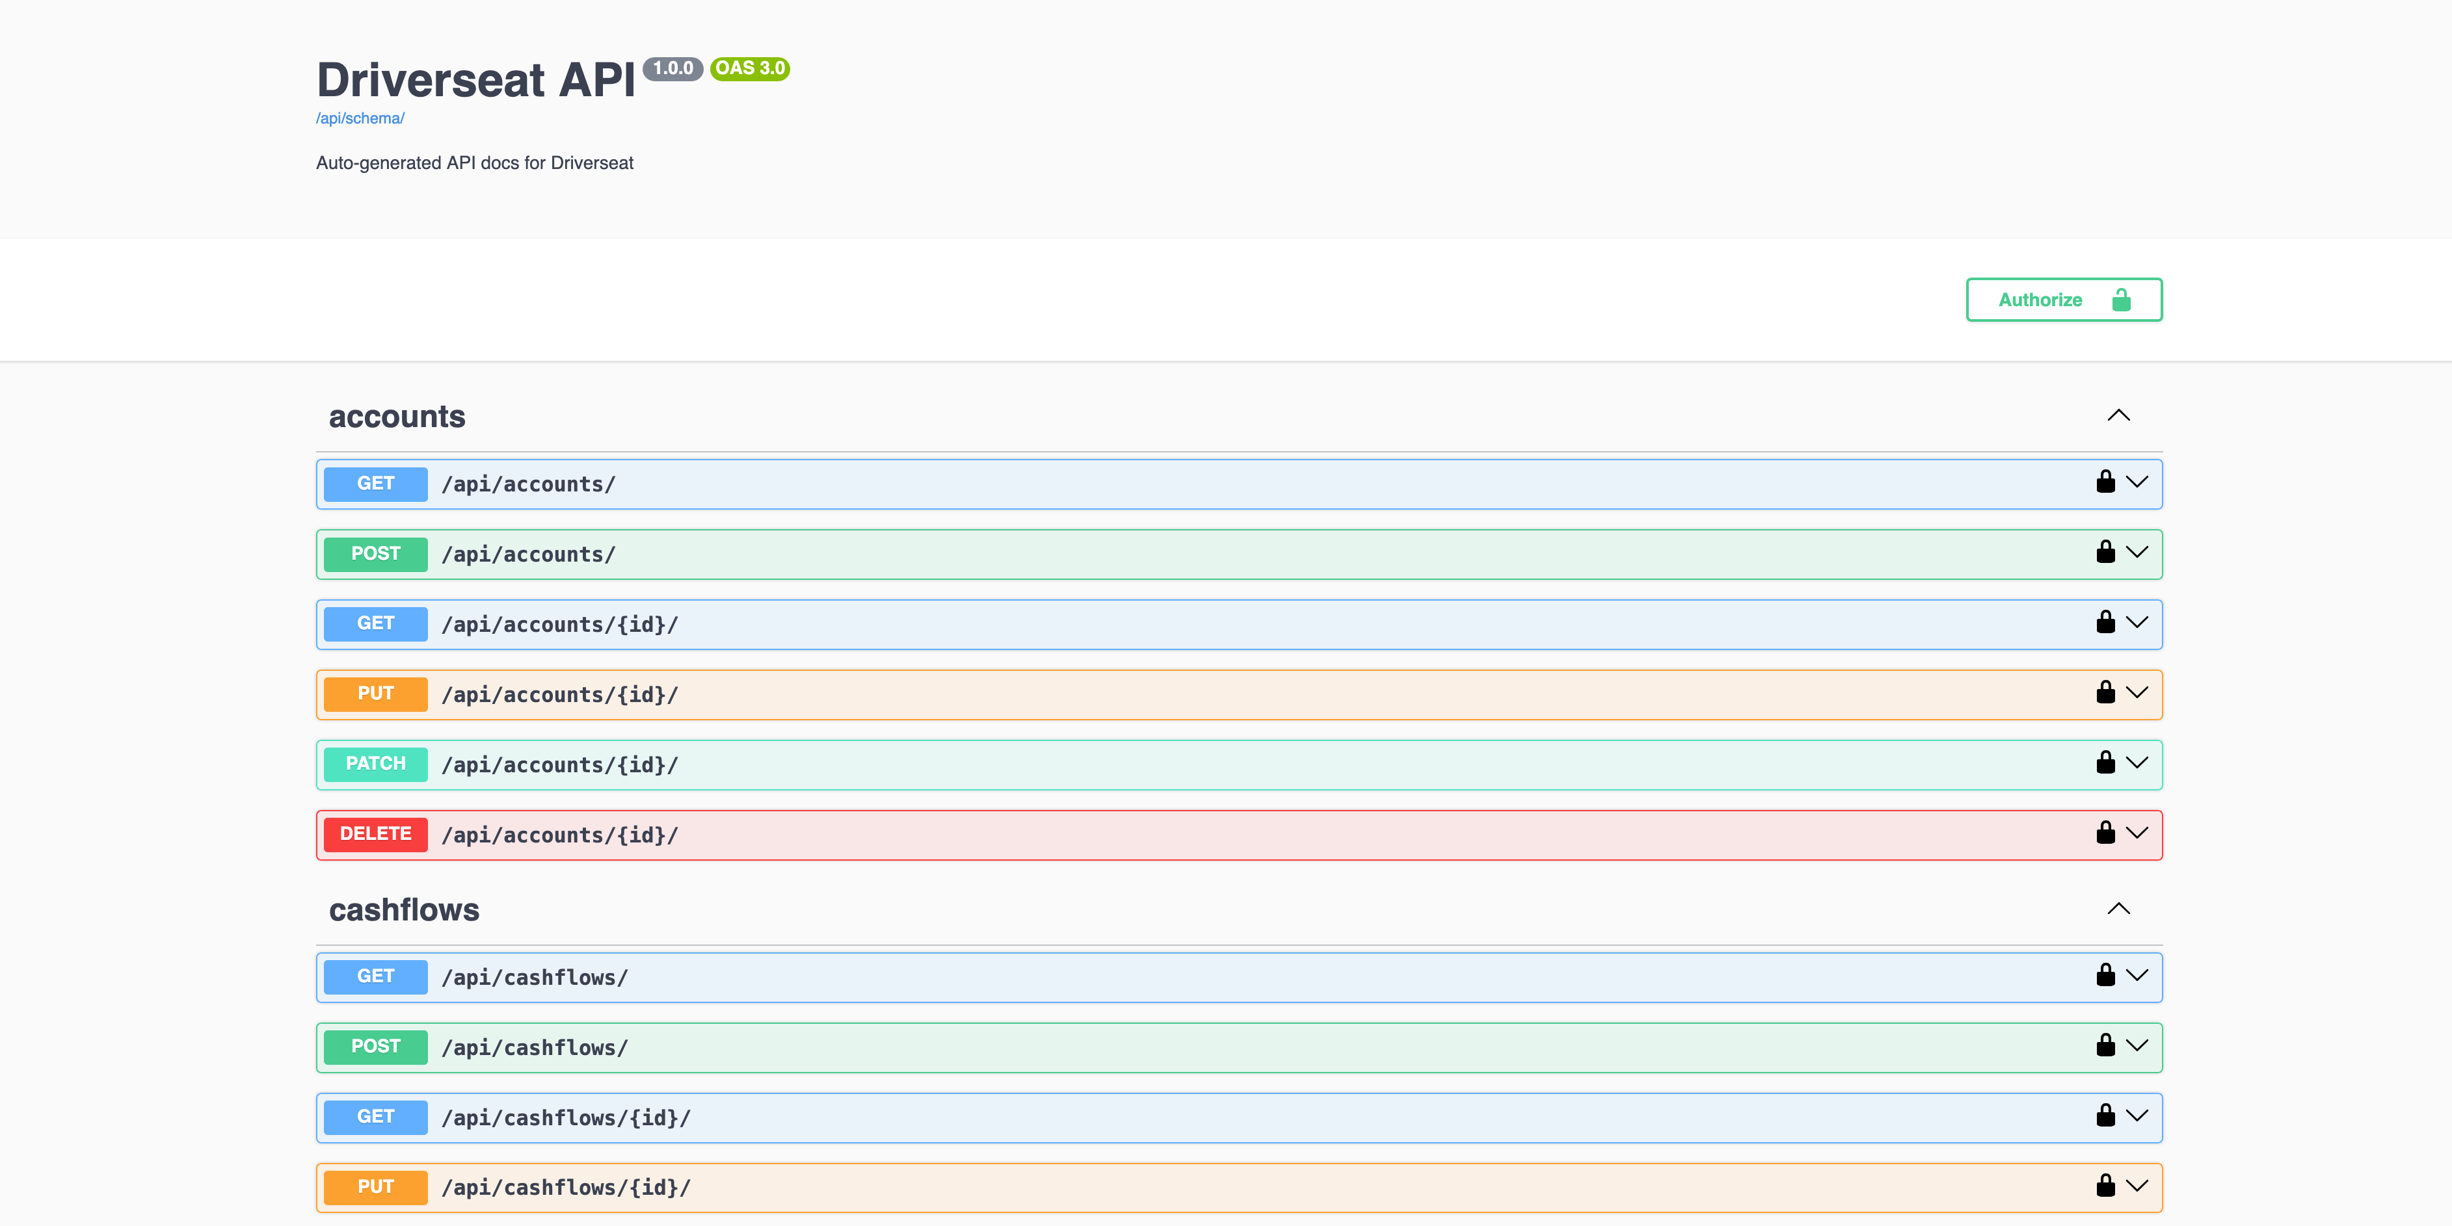Click the accounts tag heading

click(x=397, y=417)
